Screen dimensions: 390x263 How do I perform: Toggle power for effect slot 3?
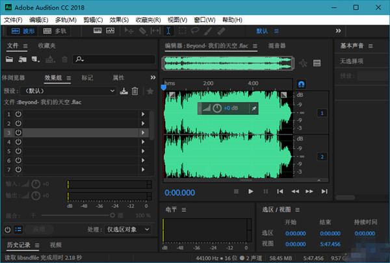[19, 132]
